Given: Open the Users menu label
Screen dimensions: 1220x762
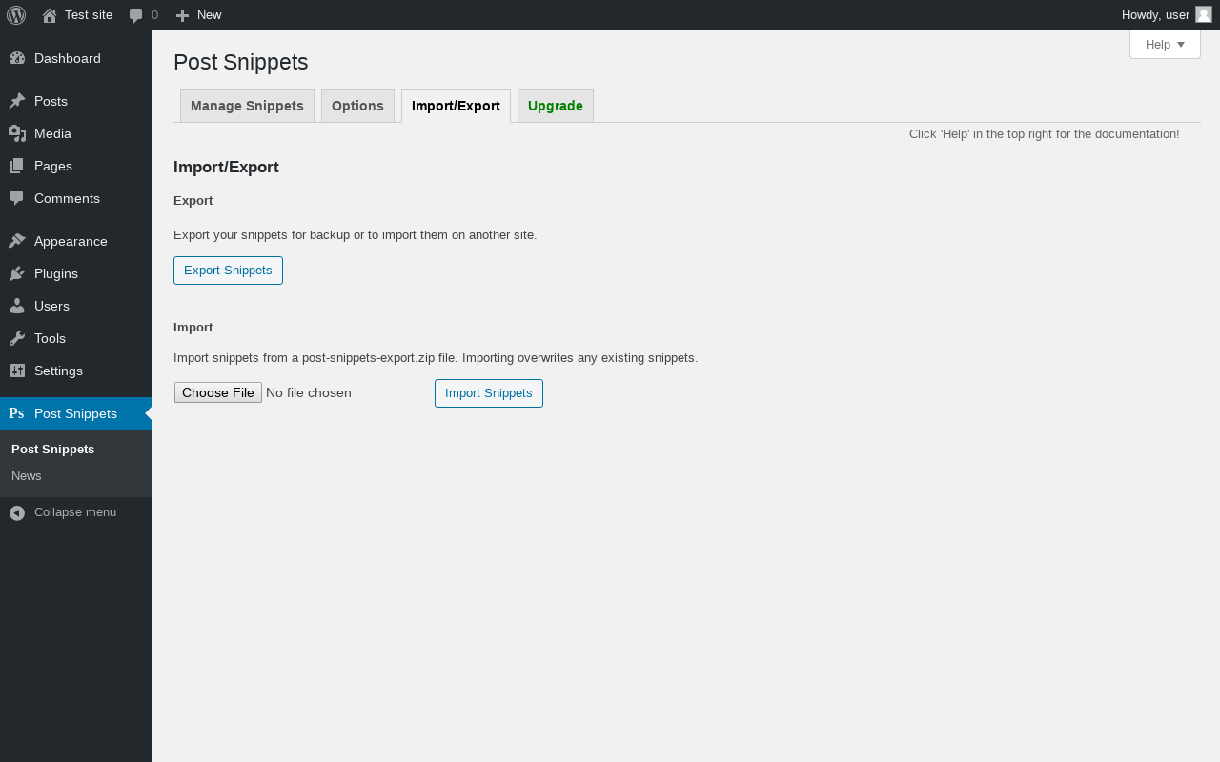Looking at the screenshot, I should [x=51, y=306].
